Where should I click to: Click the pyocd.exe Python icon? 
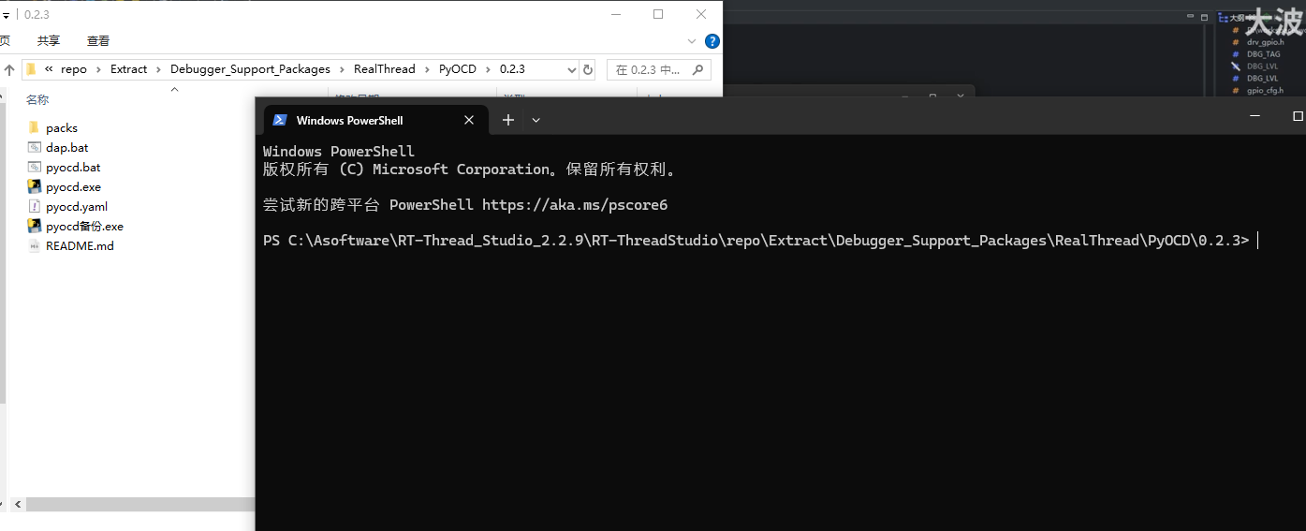point(34,186)
